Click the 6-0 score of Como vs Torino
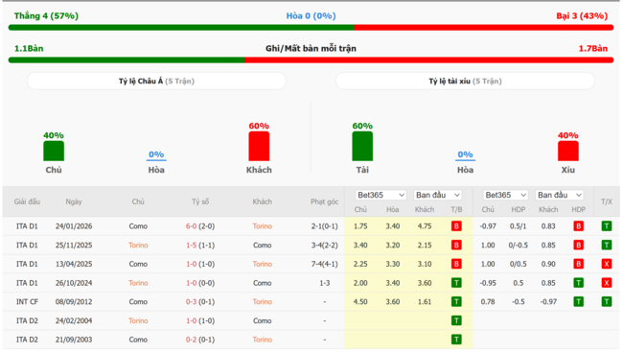This screenshot has width=623, height=353. (191, 226)
